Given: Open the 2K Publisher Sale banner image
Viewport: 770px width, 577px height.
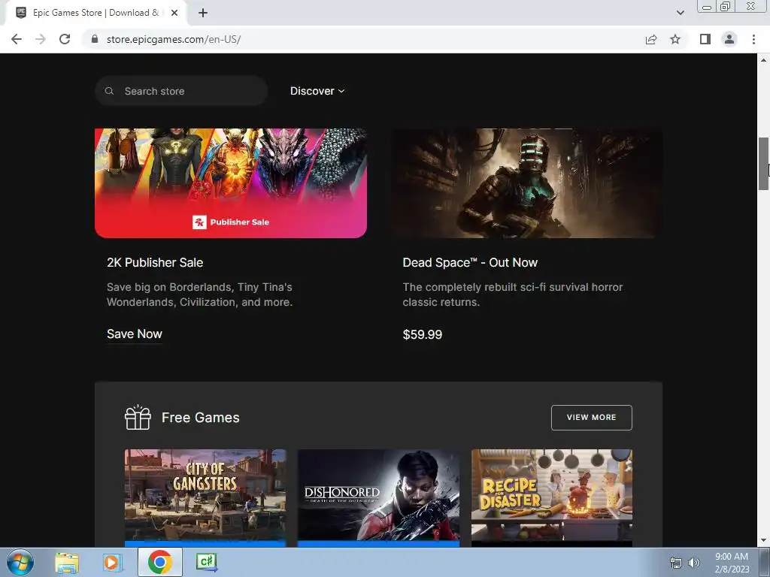Looking at the screenshot, I should tap(231, 183).
